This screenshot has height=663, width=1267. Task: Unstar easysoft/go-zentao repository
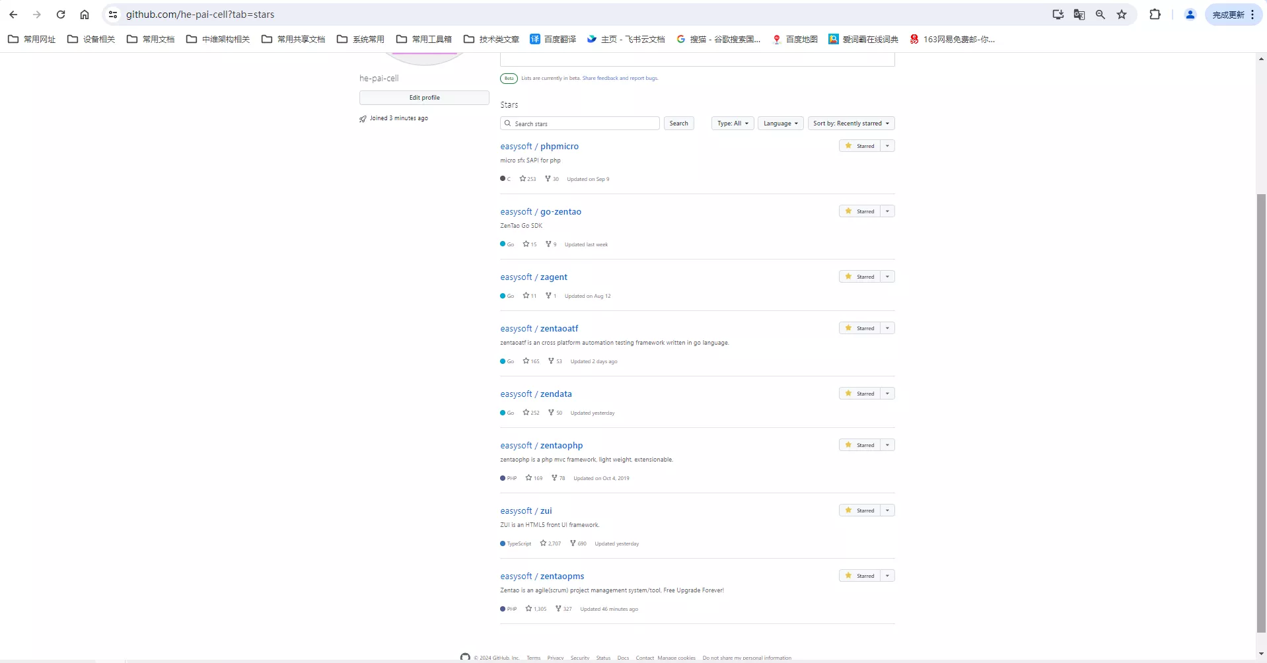(859, 211)
